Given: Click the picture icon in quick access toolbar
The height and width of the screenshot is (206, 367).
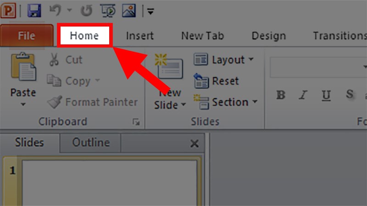Looking at the screenshot, I should 129,10.
